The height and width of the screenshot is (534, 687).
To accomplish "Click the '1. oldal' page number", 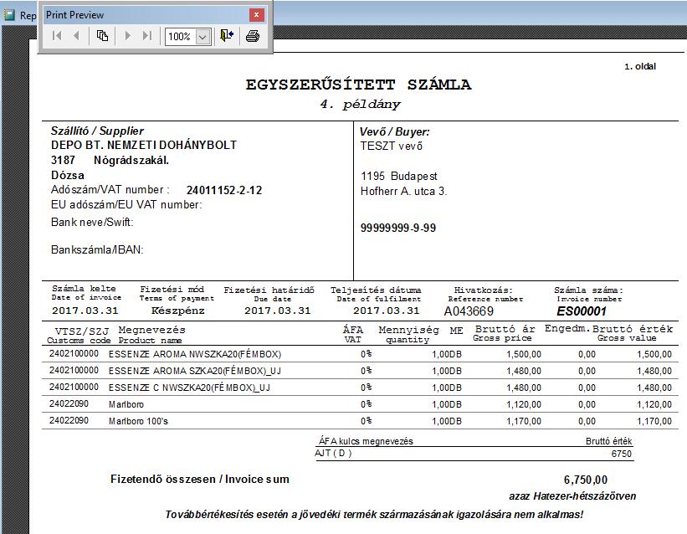I will point(640,66).
